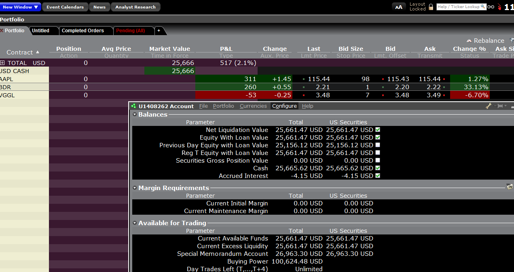The height and width of the screenshot is (272, 514).
Task: Click the Change % column header
Action: click(469, 49)
